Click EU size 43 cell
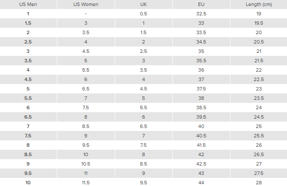Screen dimensions: 287x186 tap(201, 173)
